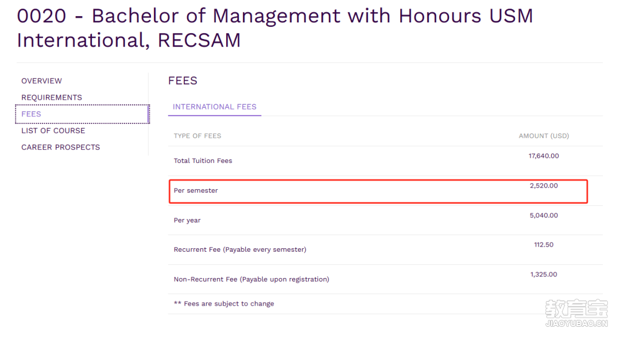Go to Requirements in the sidebar
This screenshot has height=340, width=620.
coord(52,97)
